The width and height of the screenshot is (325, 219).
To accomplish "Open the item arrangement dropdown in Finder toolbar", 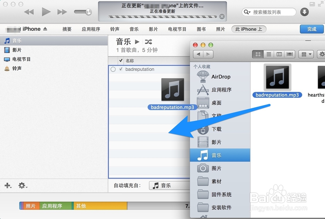I will (x=305, y=54).
